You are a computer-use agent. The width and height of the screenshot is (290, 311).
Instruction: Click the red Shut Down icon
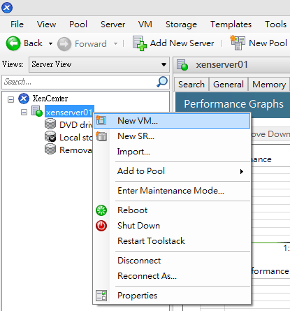(x=101, y=226)
